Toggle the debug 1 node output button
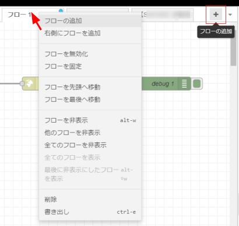The height and width of the screenshot is (226, 239). click(196, 84)
